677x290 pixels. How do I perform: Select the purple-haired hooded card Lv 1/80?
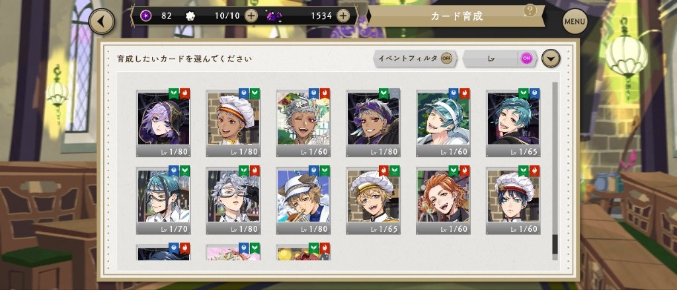[164, 124]
